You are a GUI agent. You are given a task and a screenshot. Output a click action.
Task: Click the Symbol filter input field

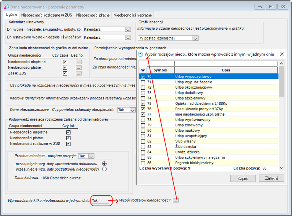[161, 64]
